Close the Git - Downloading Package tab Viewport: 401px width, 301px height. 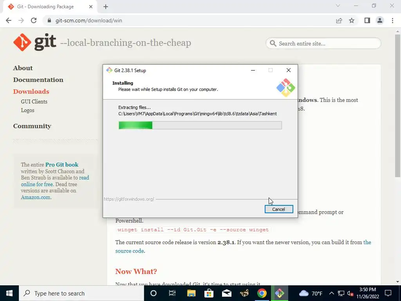(91, 7)
